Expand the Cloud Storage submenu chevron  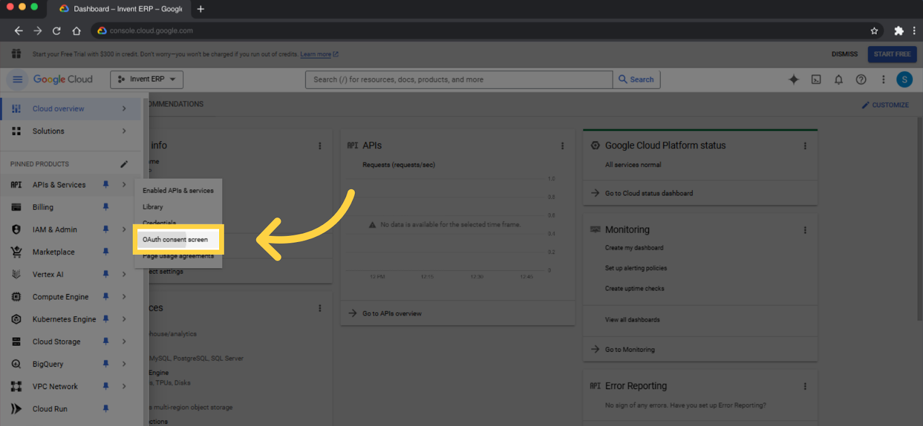coord(124,341)
